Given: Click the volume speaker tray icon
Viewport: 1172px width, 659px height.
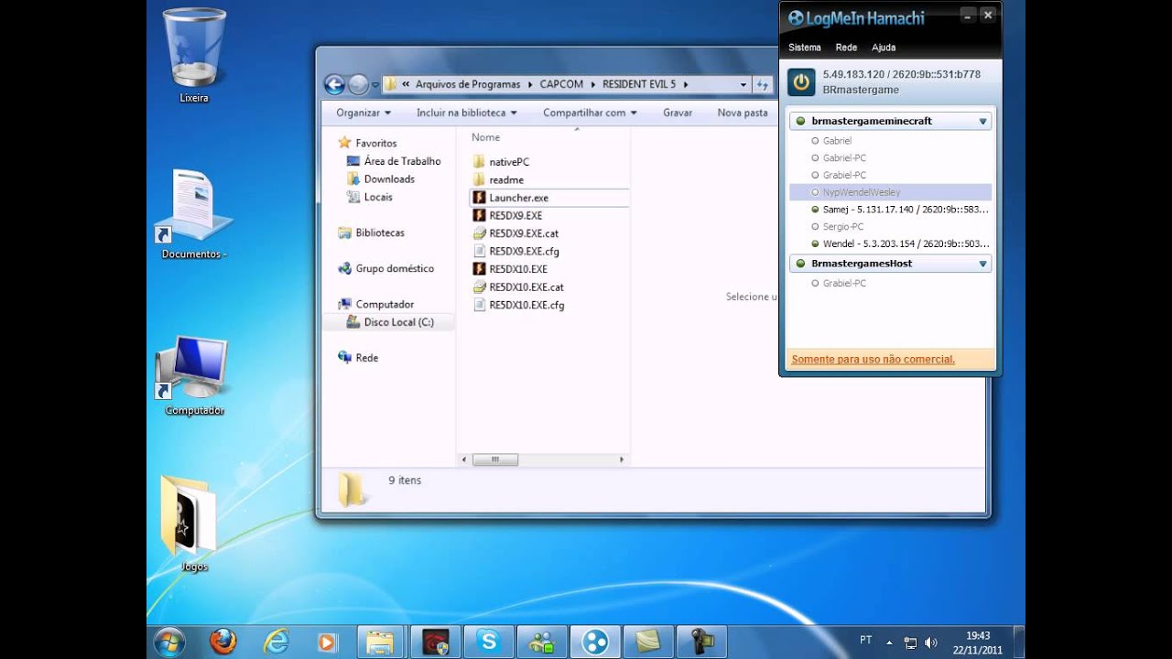Looking at the screenshot, I should (931, 643).
